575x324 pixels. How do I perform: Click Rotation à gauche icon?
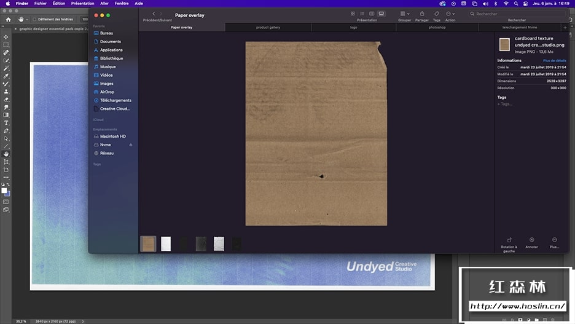[x=509, y=240]
